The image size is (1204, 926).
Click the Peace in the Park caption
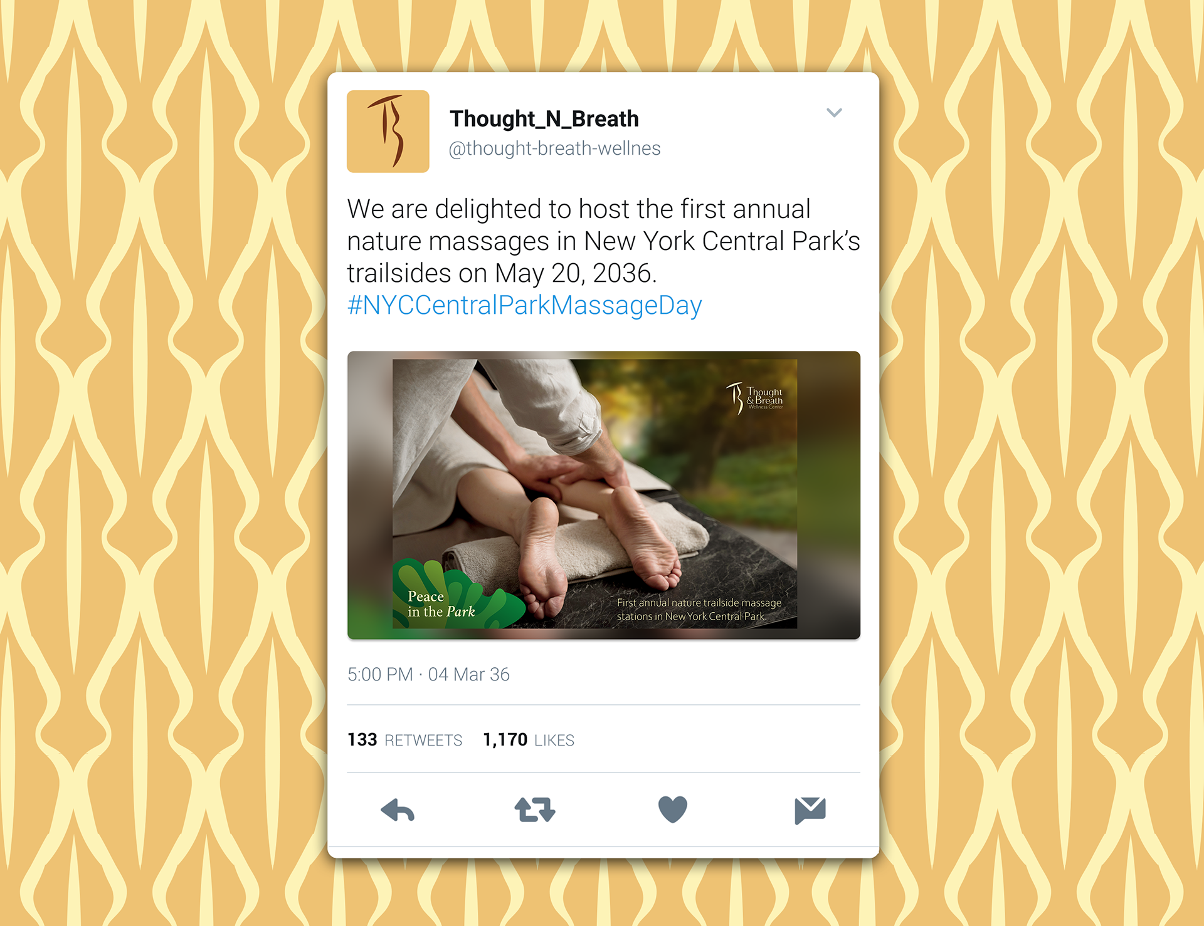tap(441, 604)
